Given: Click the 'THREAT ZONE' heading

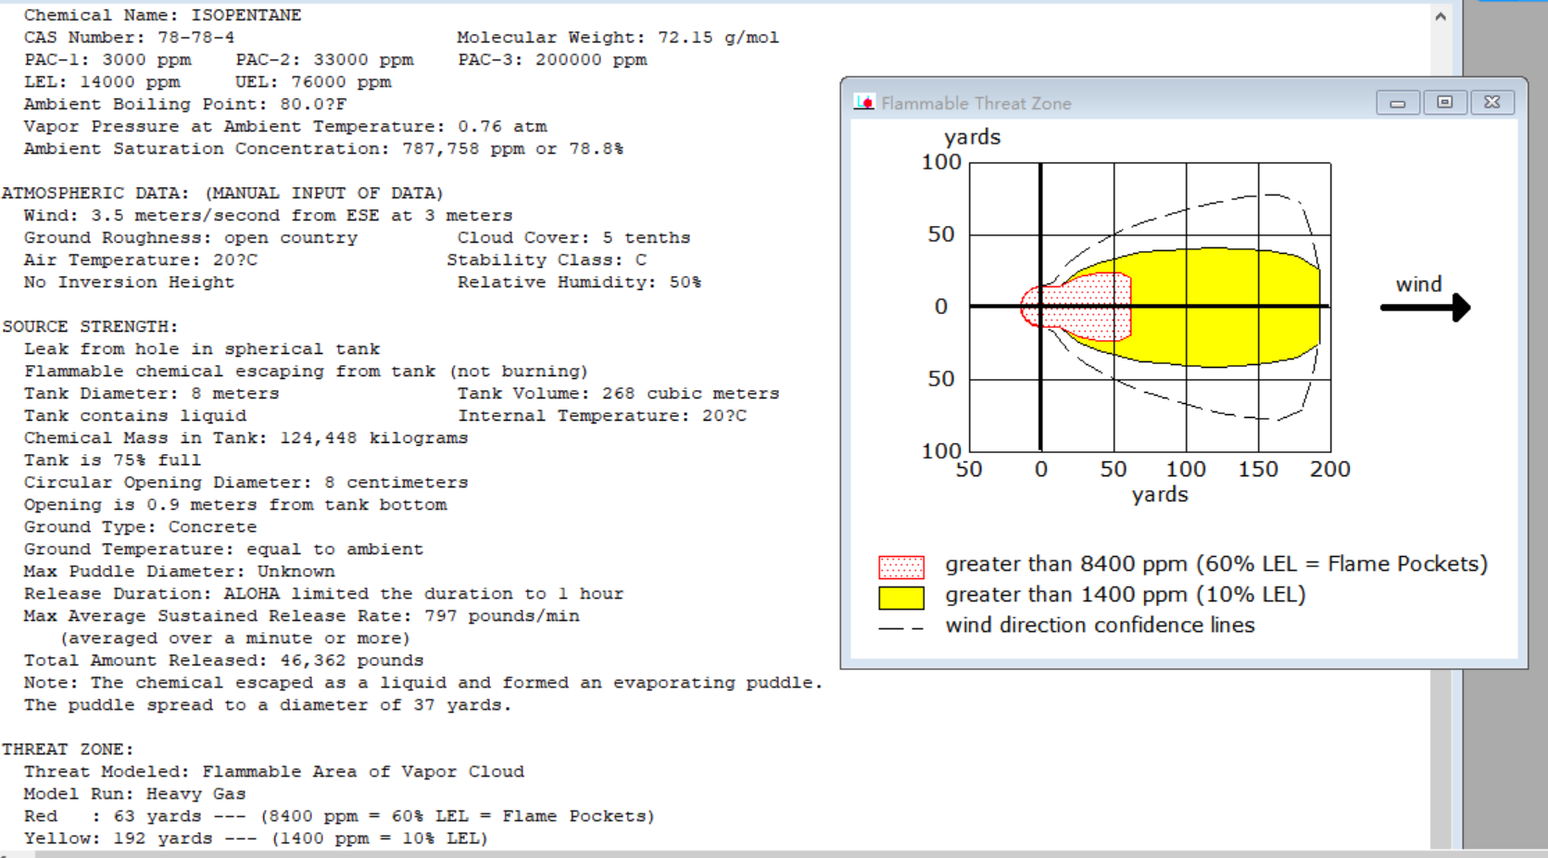Looking at the screenshot, I should point(68,749).
